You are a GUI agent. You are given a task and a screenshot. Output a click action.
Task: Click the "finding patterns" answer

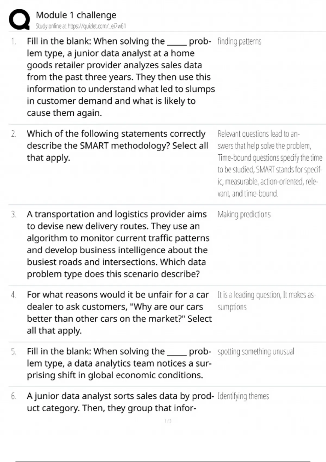(239, 41)
